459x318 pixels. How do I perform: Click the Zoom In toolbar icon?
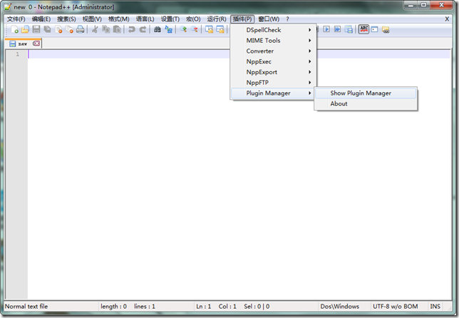click(x=184, y=29)
